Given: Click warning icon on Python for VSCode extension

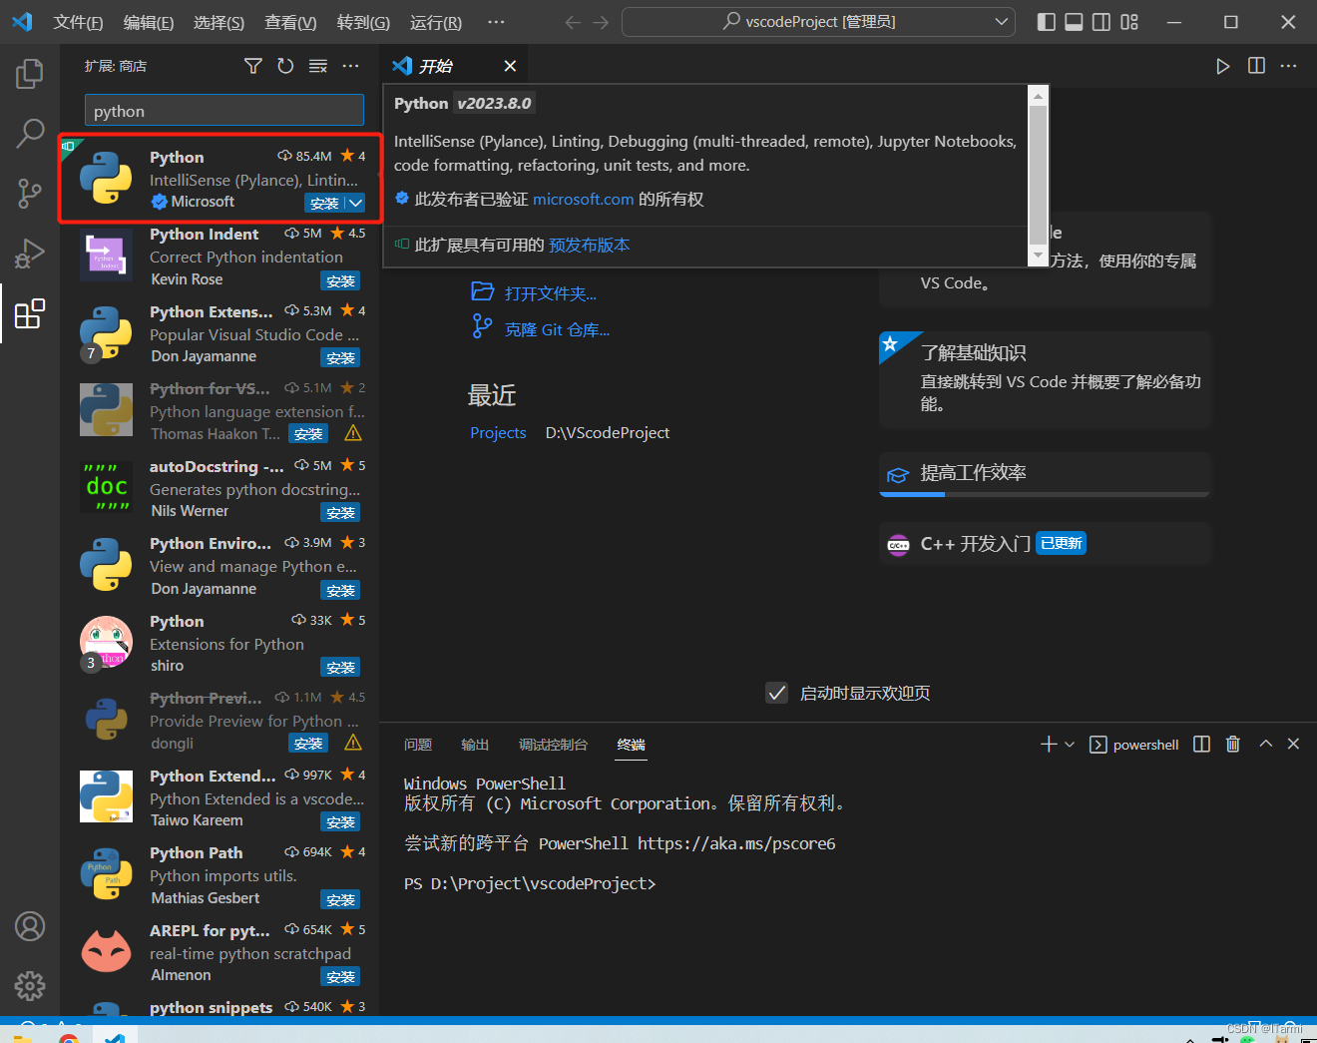Looking at the screenshot, I should tap(353, 433).
